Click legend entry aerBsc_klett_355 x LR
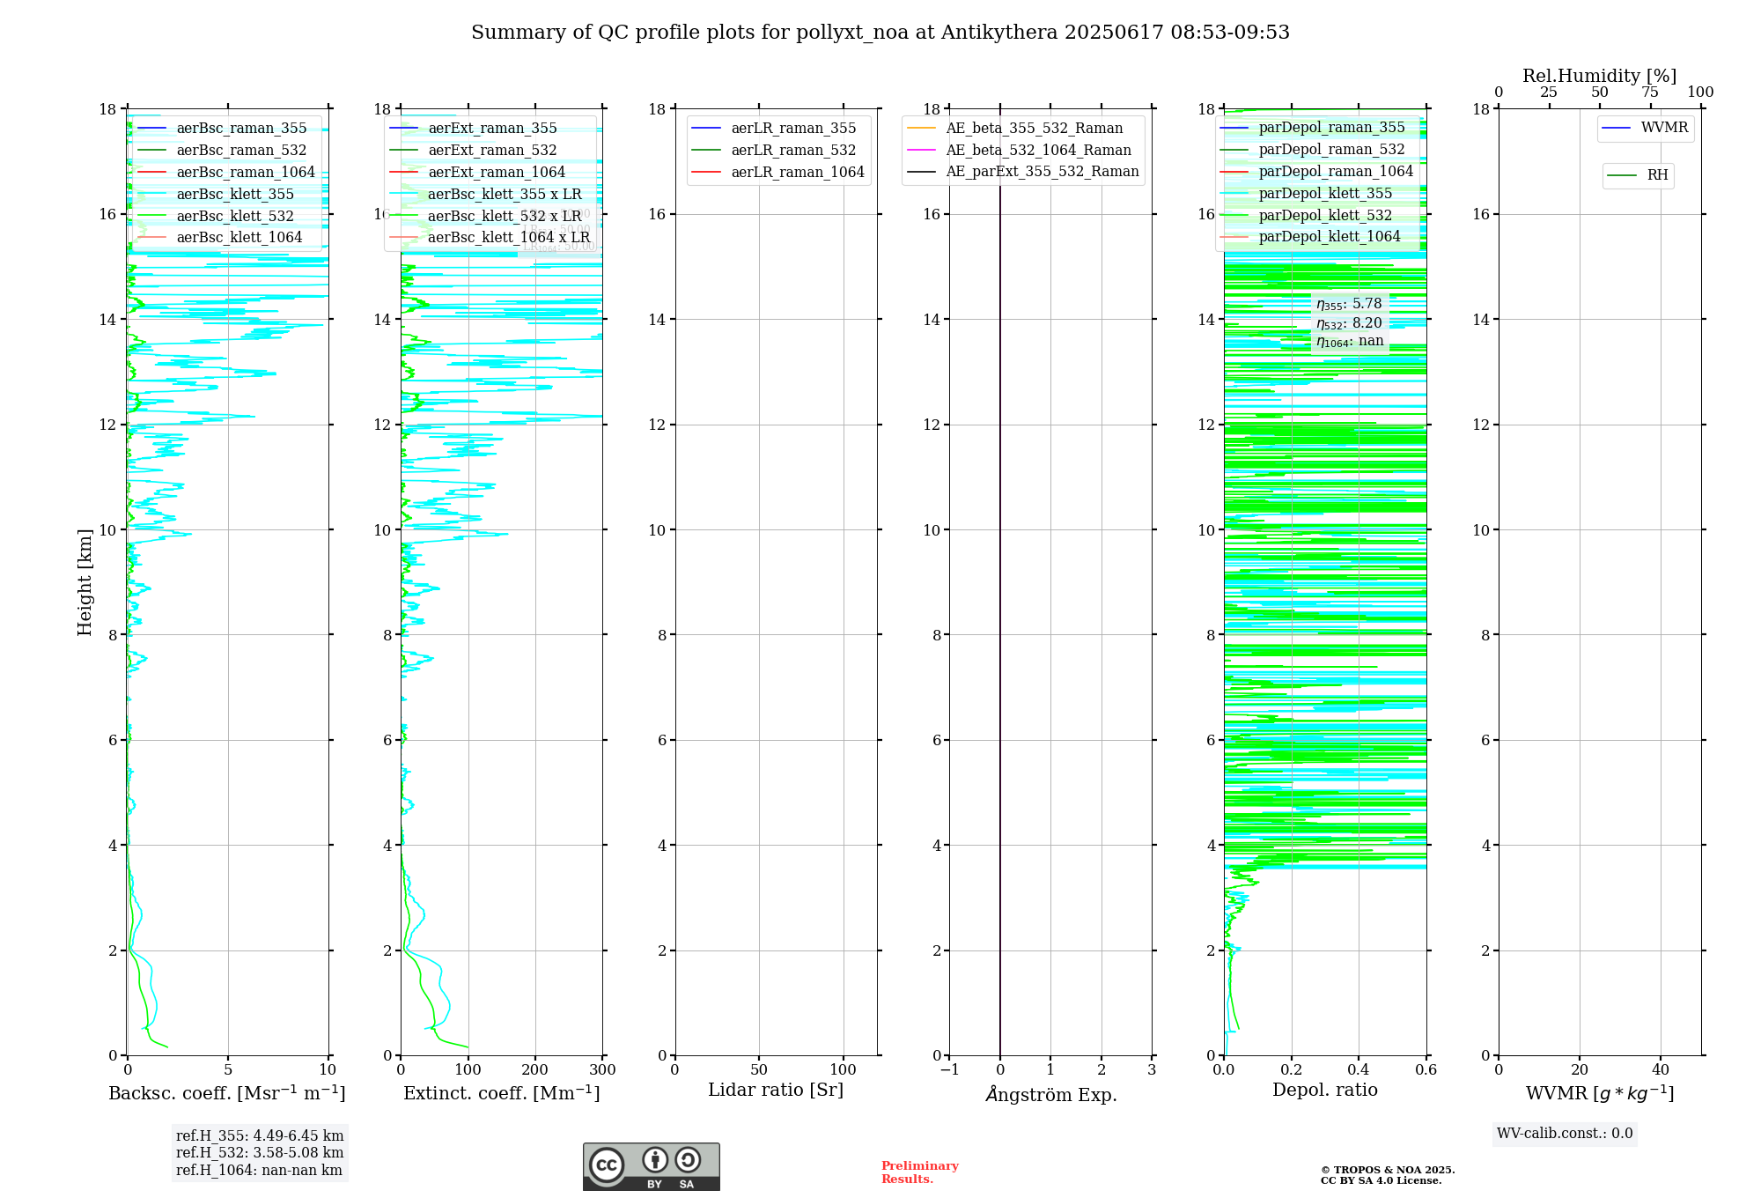This screenshot has height=1198, width=1761. 485,195
